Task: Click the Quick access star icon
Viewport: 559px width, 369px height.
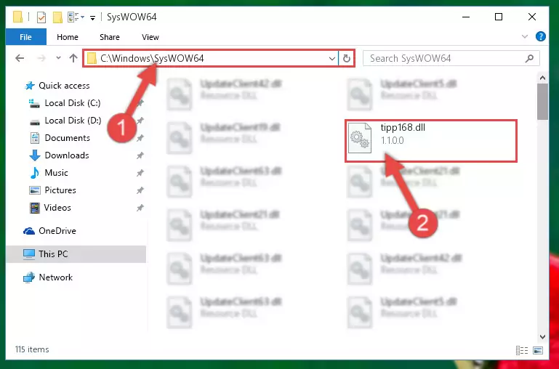Action: pyautogui.click(x=29, y=86)
